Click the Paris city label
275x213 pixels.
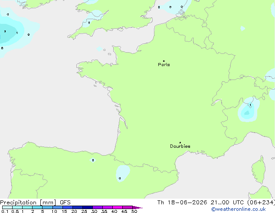tap(164, 64)
